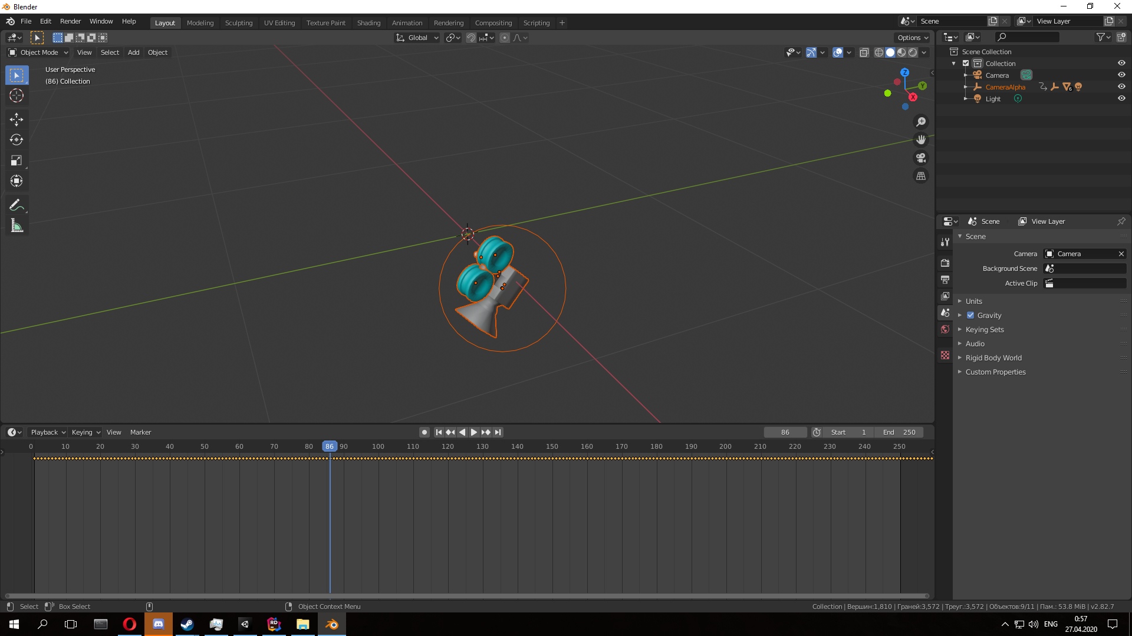
Task: Open the Object Mode dropdown
Action: point(38,52)
